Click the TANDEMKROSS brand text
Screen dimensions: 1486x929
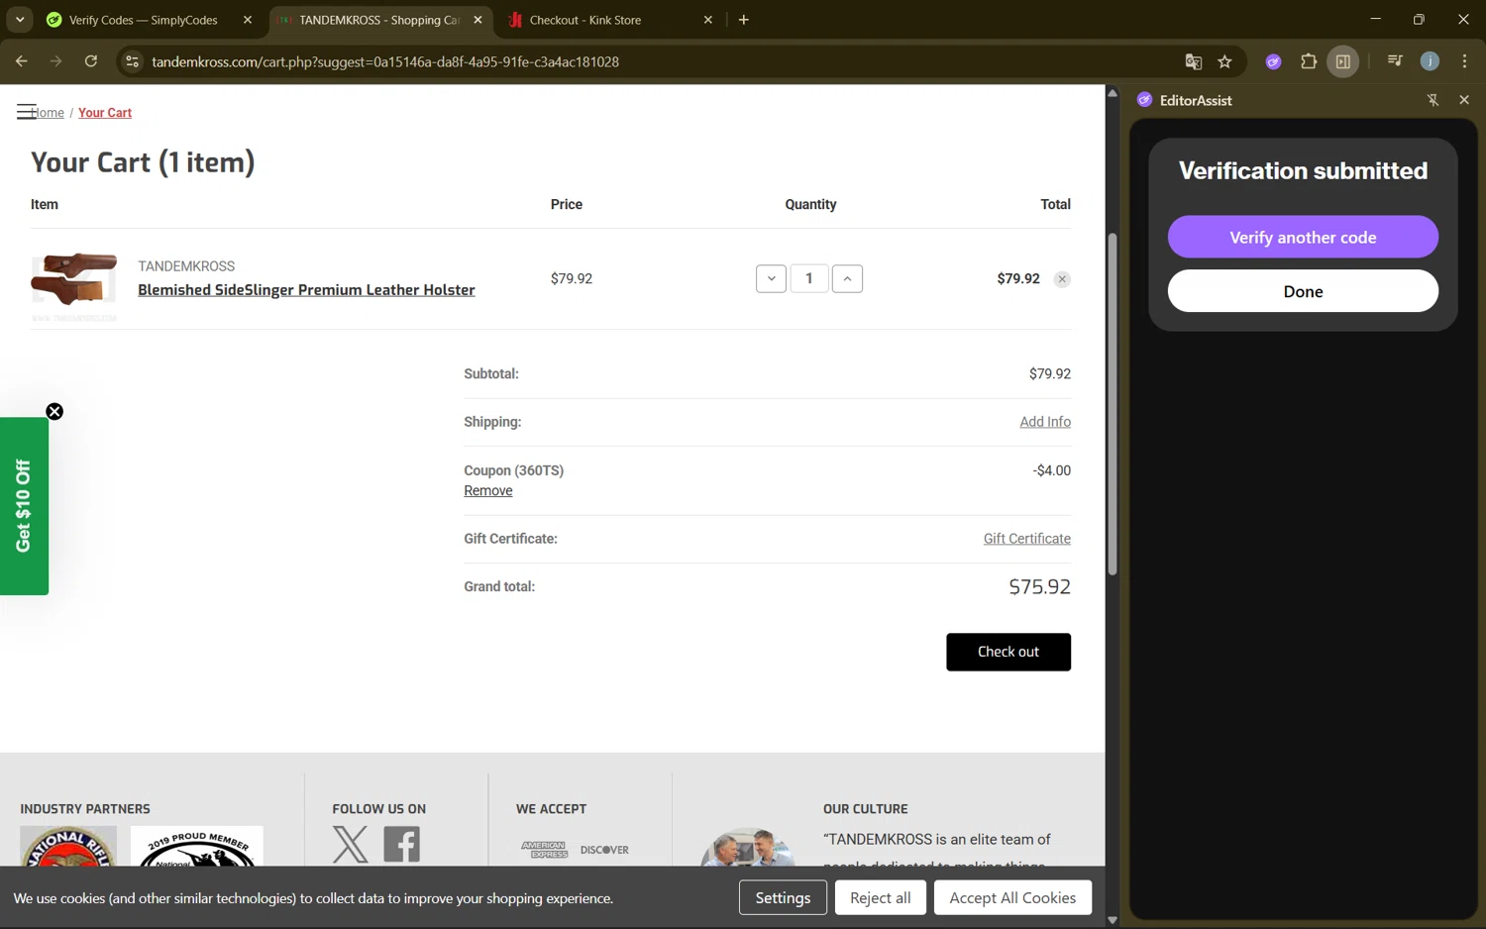pos(186,266)
